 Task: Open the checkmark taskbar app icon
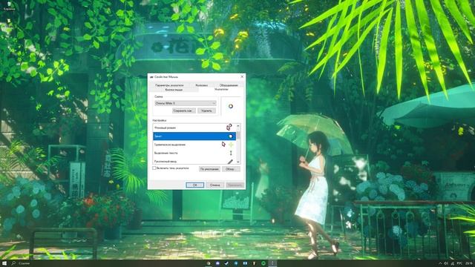pos(226,263)
